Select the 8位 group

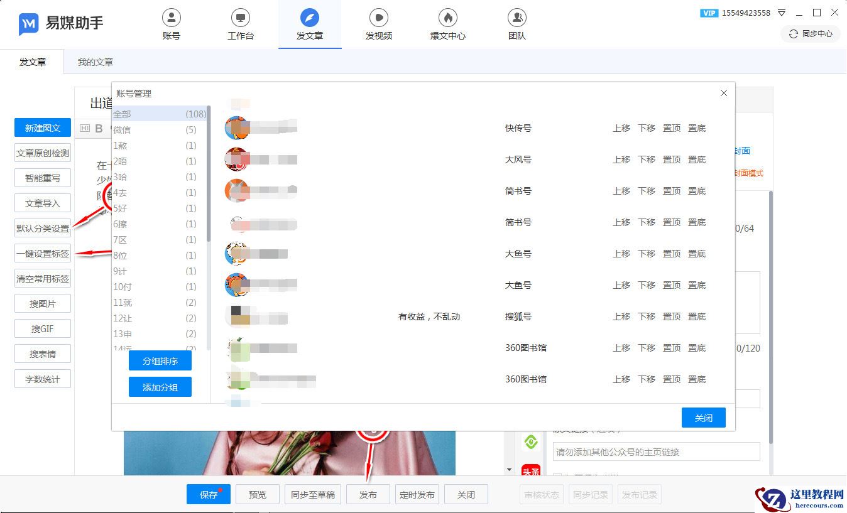(160, 255)
